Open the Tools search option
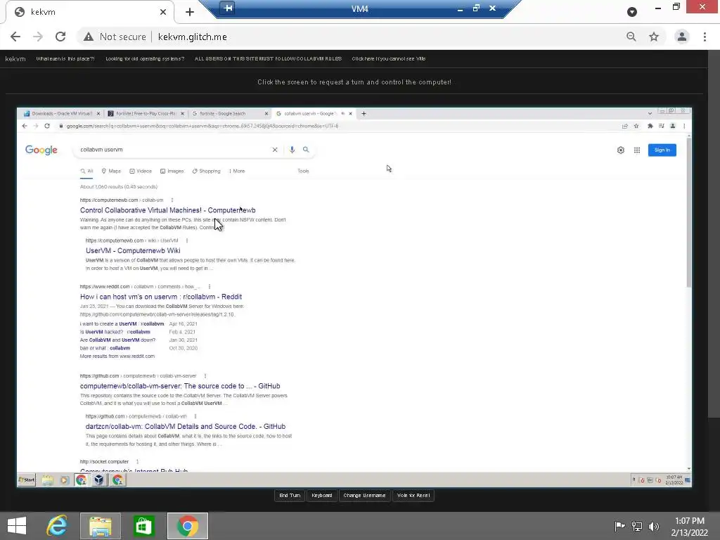Screen dimensions: 720x540 click(x=303, y=171)
